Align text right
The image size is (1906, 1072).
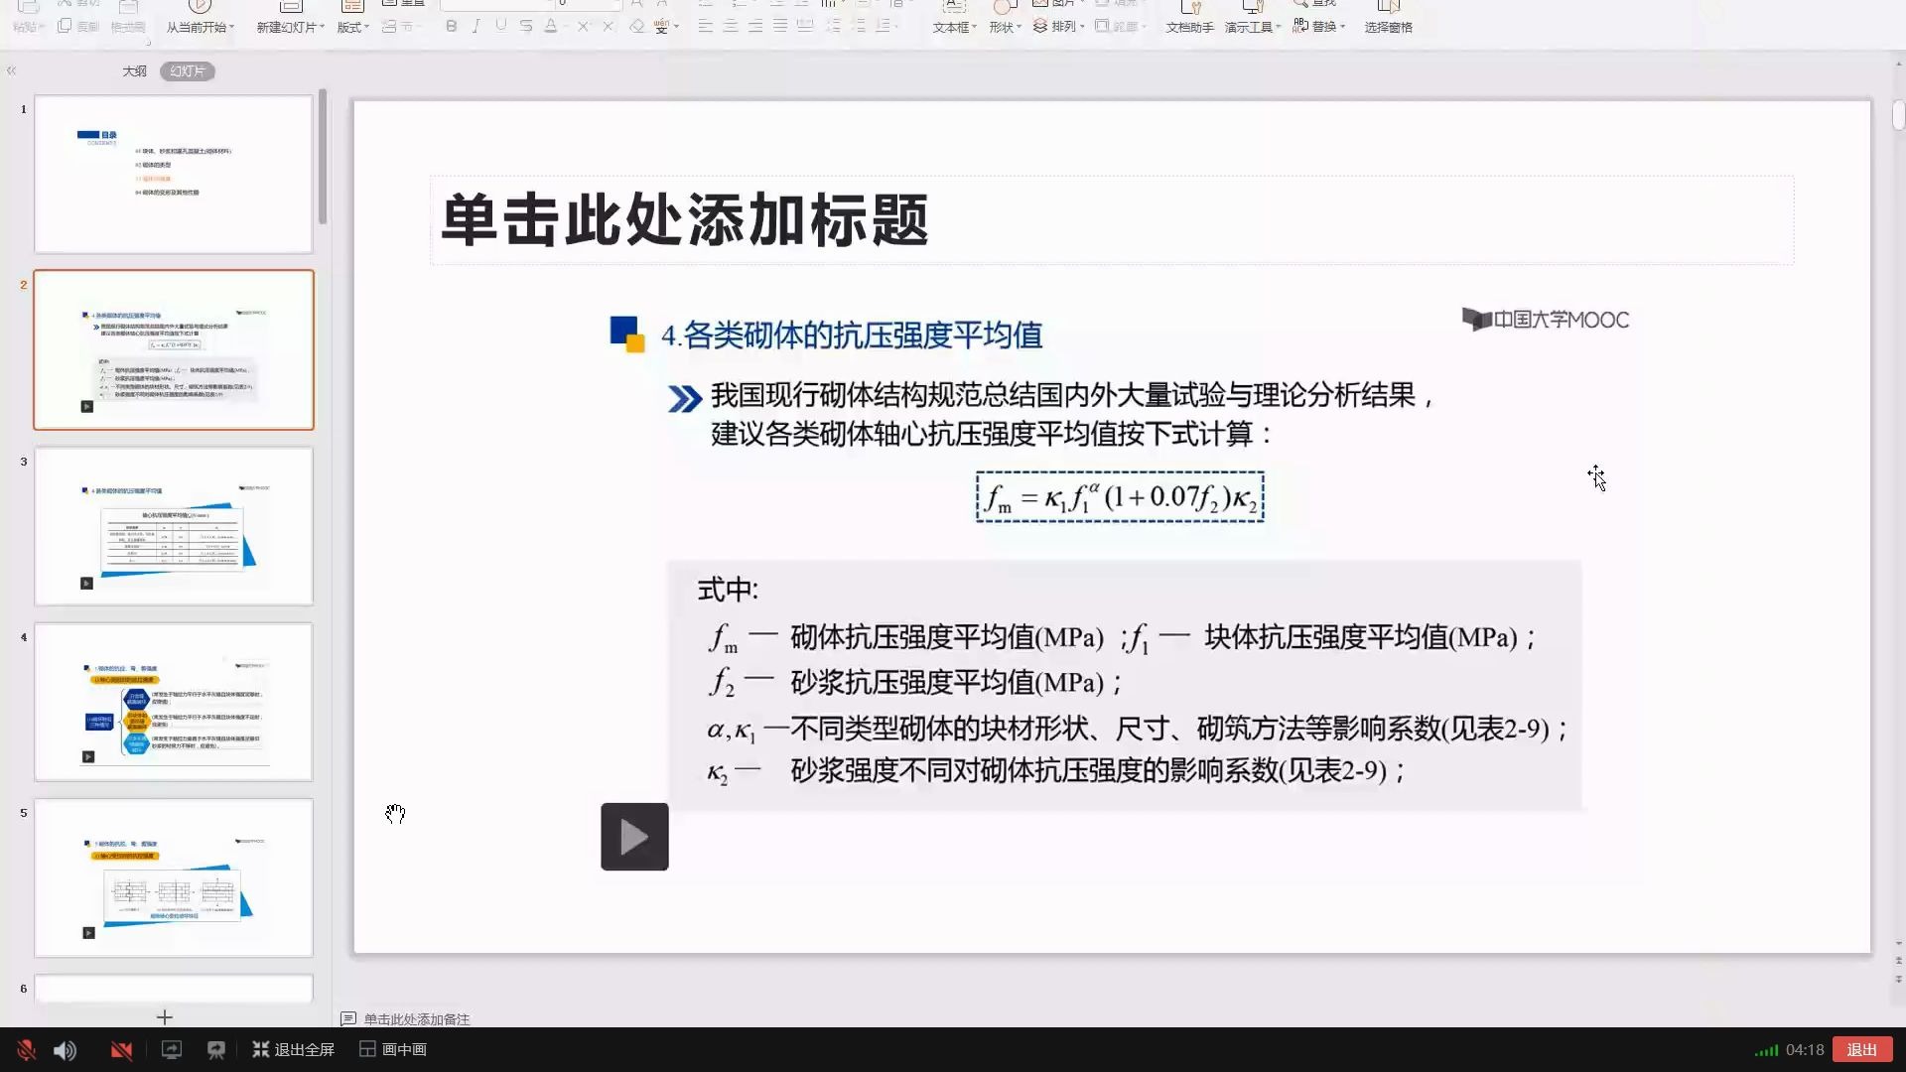click(x=754, y=26)
